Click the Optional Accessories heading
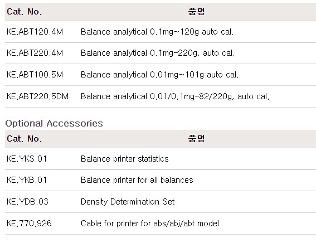The height and width of the screenshot is (243, 316). [54, 123]
